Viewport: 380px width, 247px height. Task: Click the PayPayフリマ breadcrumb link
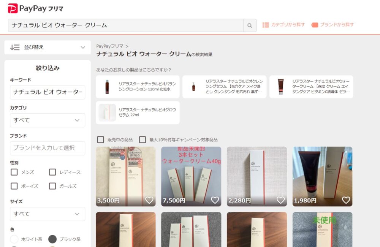point(110,46)
